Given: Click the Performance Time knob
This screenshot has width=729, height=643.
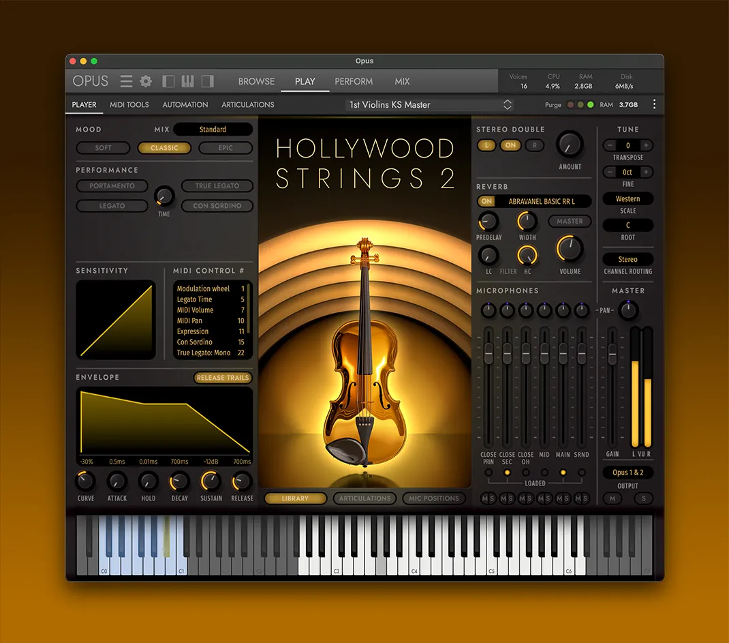Looking at the screenshot, I should point(164,196).
